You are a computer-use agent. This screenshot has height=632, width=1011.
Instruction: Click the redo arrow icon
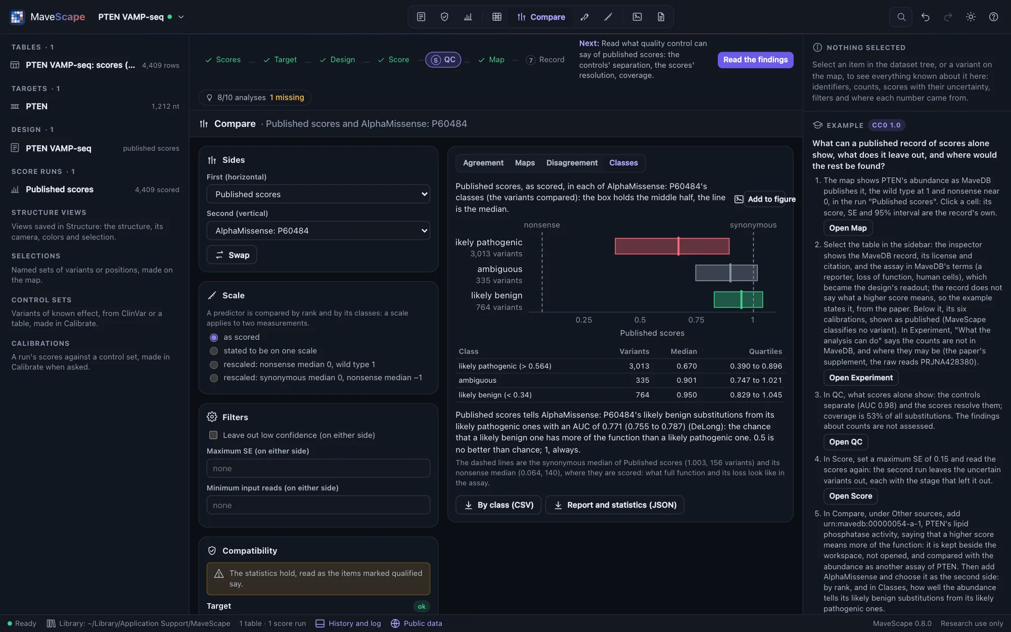[x=948, y=17]
